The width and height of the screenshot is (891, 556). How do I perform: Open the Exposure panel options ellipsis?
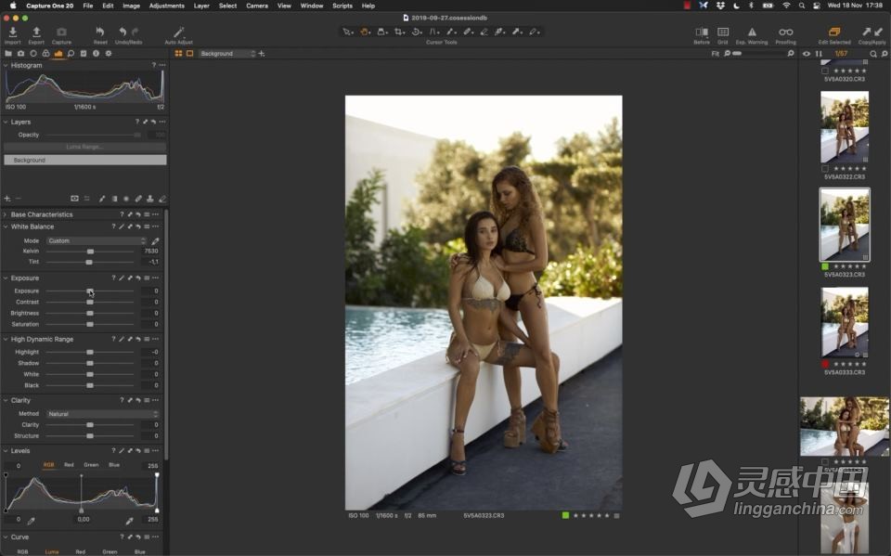click(155, 278)
